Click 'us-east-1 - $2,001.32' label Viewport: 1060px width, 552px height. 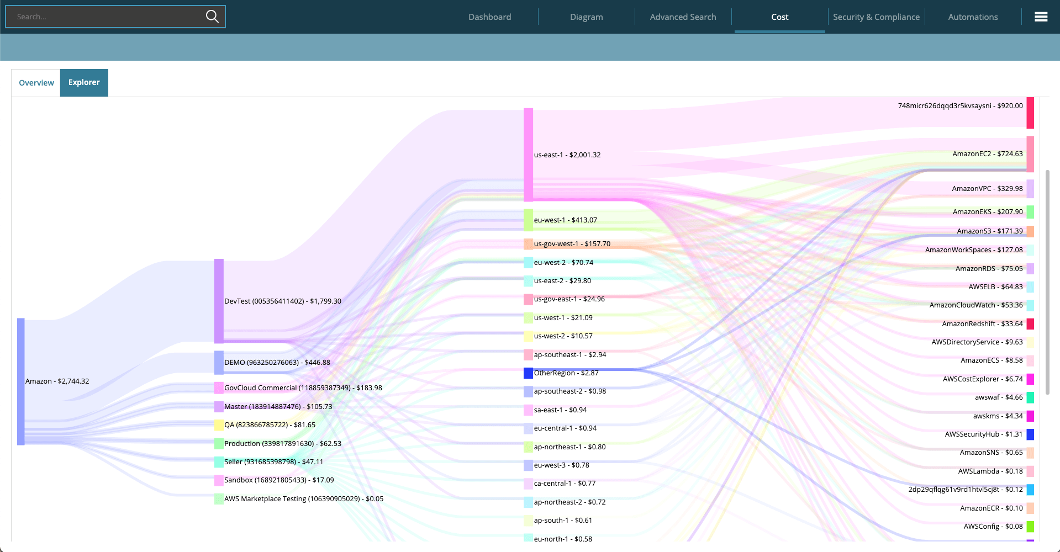coord(567,155)
